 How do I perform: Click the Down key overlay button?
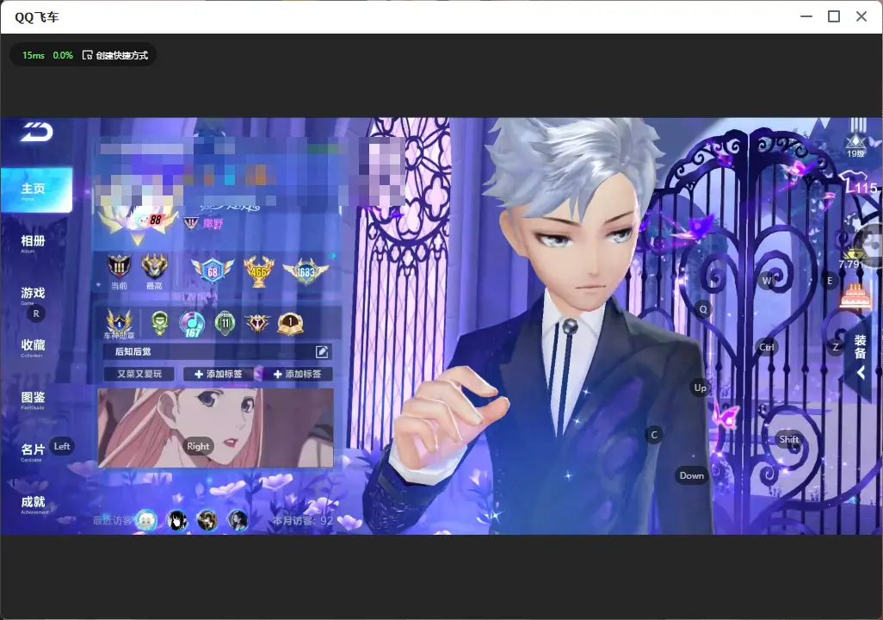pyautogui.click(x=692, y=475)
